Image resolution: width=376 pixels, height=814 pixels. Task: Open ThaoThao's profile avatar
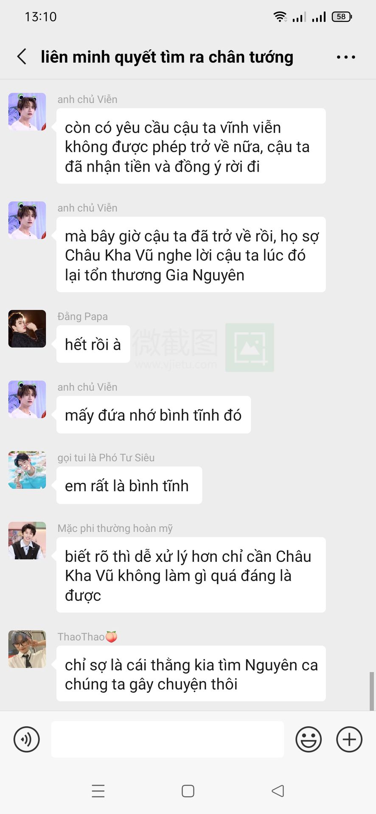click(27, 649)
